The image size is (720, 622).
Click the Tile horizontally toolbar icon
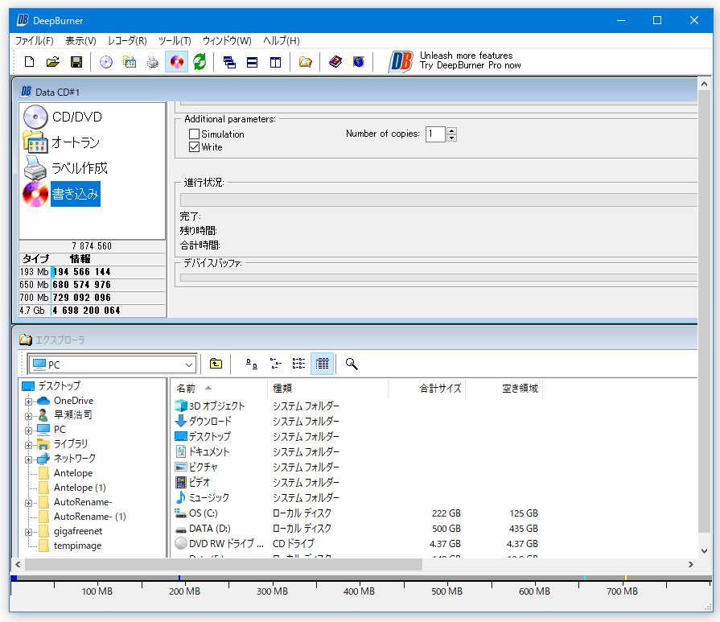click(252, 62)
